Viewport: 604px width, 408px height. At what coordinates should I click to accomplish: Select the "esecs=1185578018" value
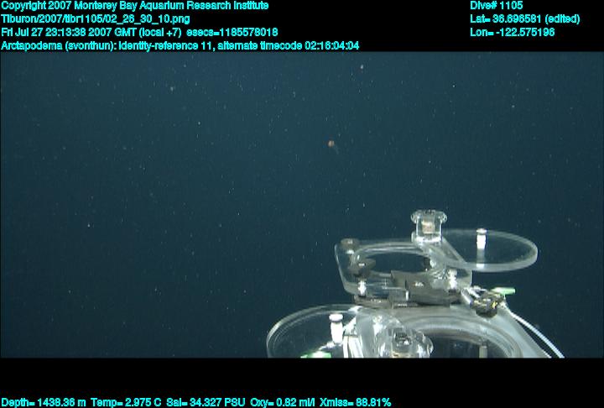point(232,33)
